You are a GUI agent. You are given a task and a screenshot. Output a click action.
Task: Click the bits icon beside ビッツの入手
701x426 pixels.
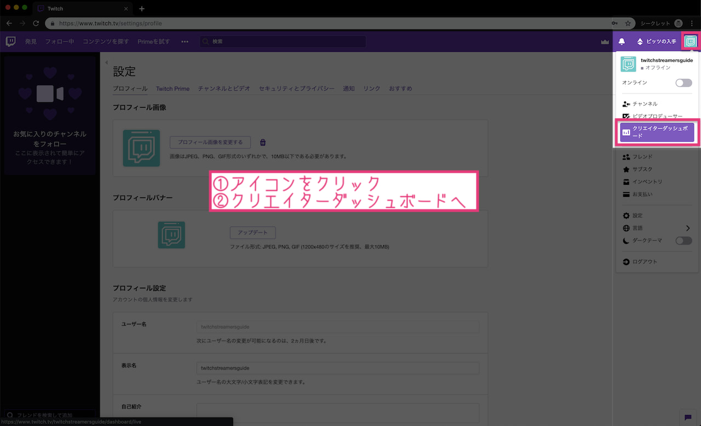click(x=640, y=42)
